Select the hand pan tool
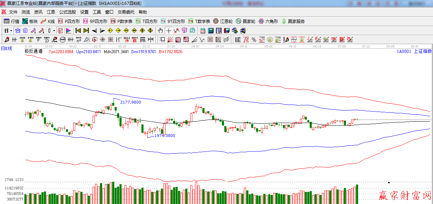The image size is (433, 204). (x=160, y=31)
